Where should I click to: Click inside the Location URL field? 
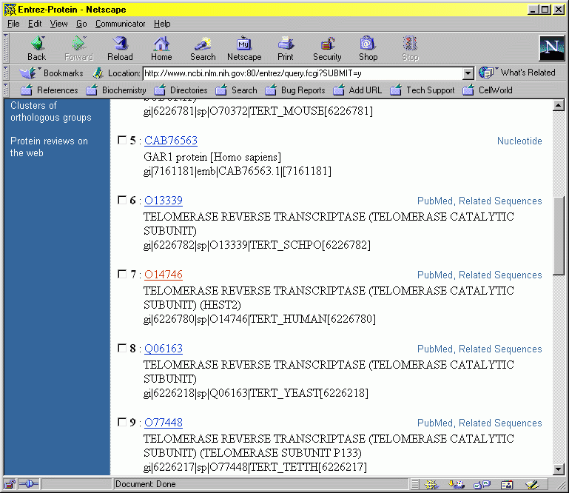[303, 73]
